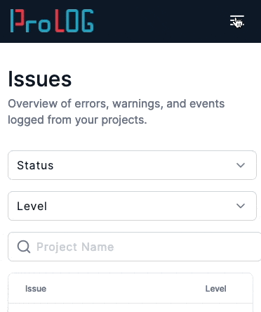Select the Status label in the filter box
Screen dimensions: 261x312
coord(35,165)
